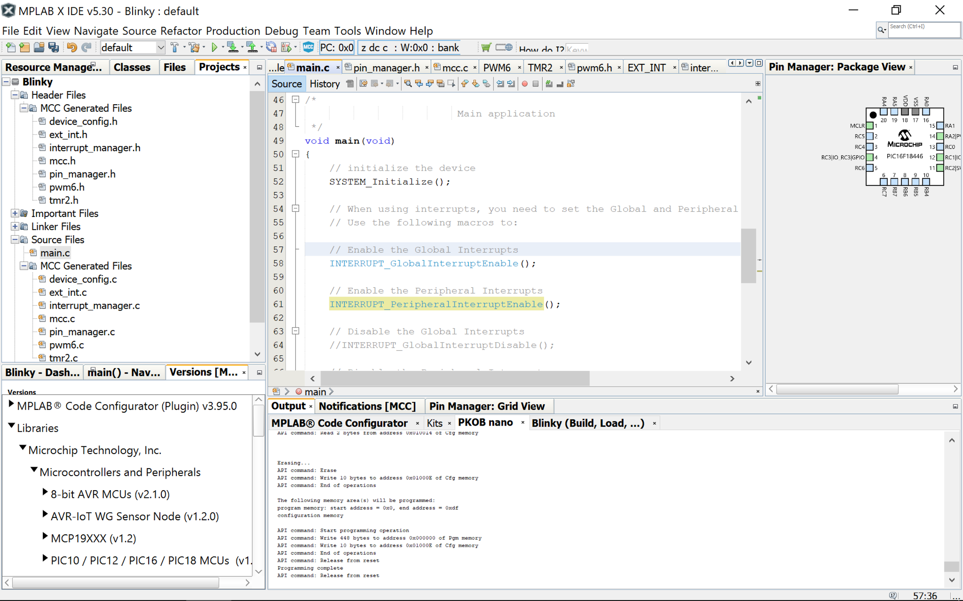The image size is (963, 601).
Task: Click the Hold in Reset icon
Action: pos(272,48)
